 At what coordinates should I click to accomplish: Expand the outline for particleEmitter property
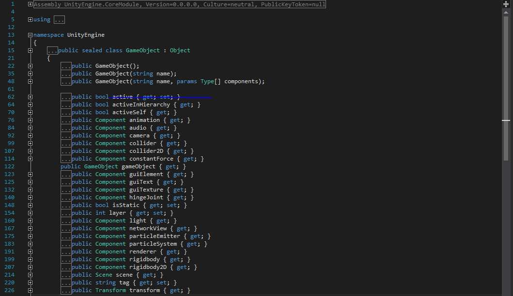click(x=30, y=236)
